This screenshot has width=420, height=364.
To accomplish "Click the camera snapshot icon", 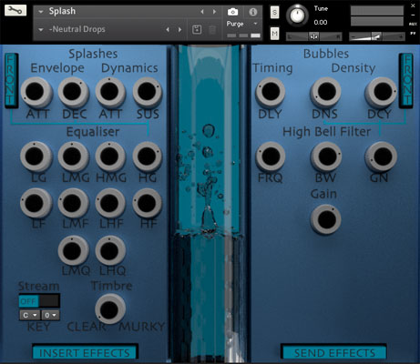I will tap(232, 12).
